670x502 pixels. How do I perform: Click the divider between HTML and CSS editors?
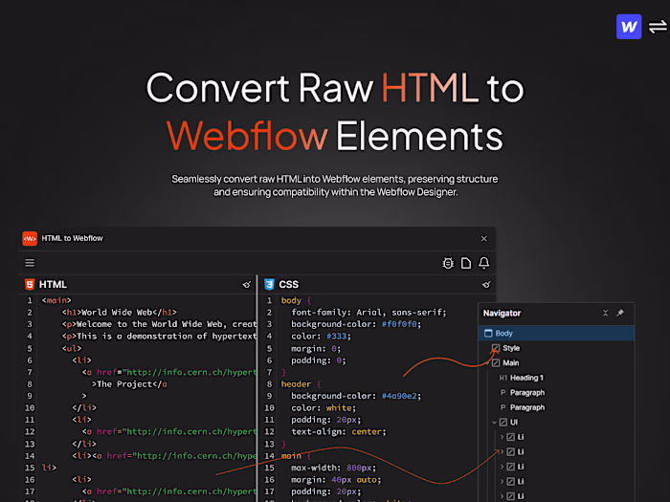coord(257,388)
